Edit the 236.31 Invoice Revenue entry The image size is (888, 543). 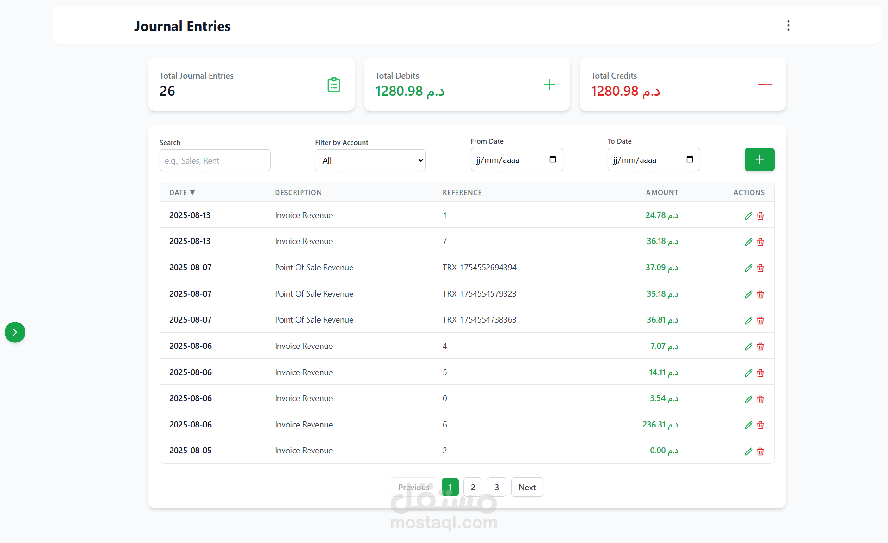(748, 425)
